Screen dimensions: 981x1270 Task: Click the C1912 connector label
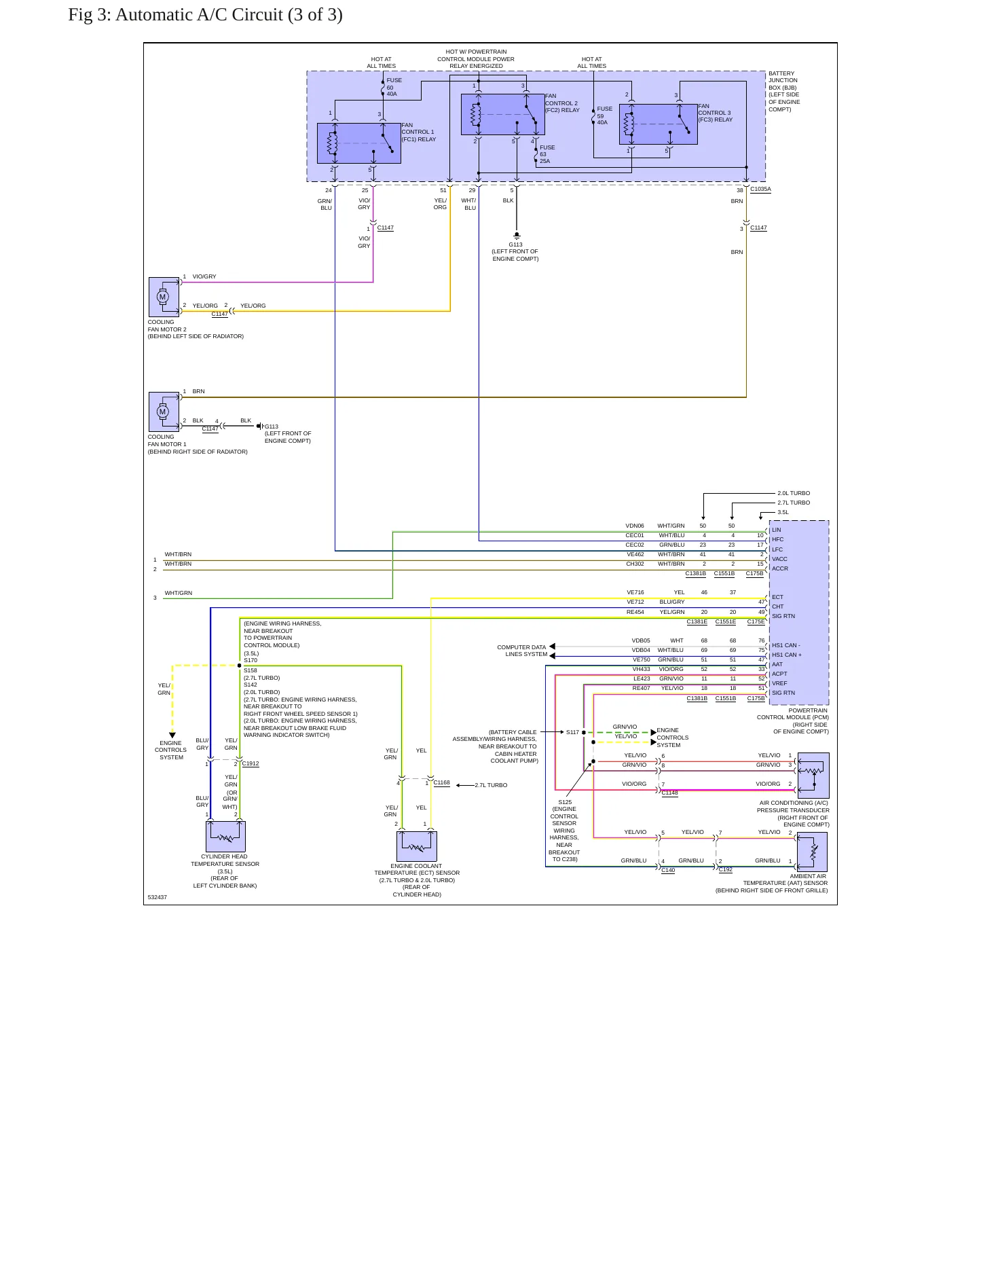tap(251, 763)
